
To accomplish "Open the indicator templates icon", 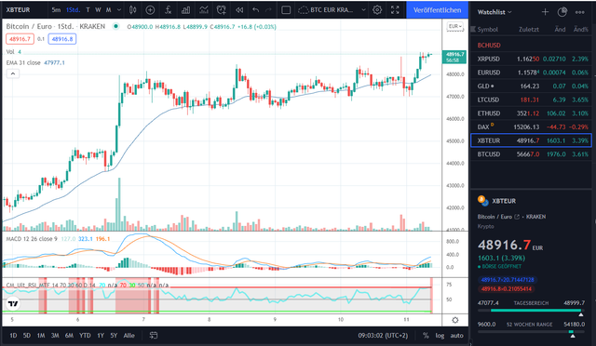I will [x=204, y=10].
